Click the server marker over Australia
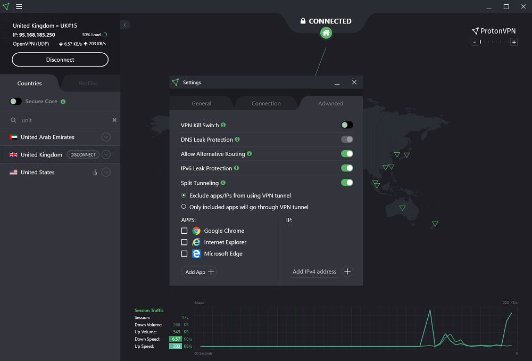The image size is (532, 361). pyautogui.click(x=402, y=208)
